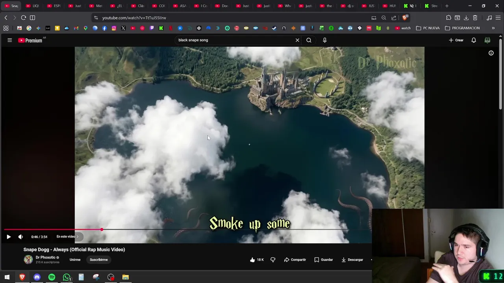Viewport: 504px width, 283px height.
Task: Switch to the 'ASA' tab
Action: [x=180, y=6]
